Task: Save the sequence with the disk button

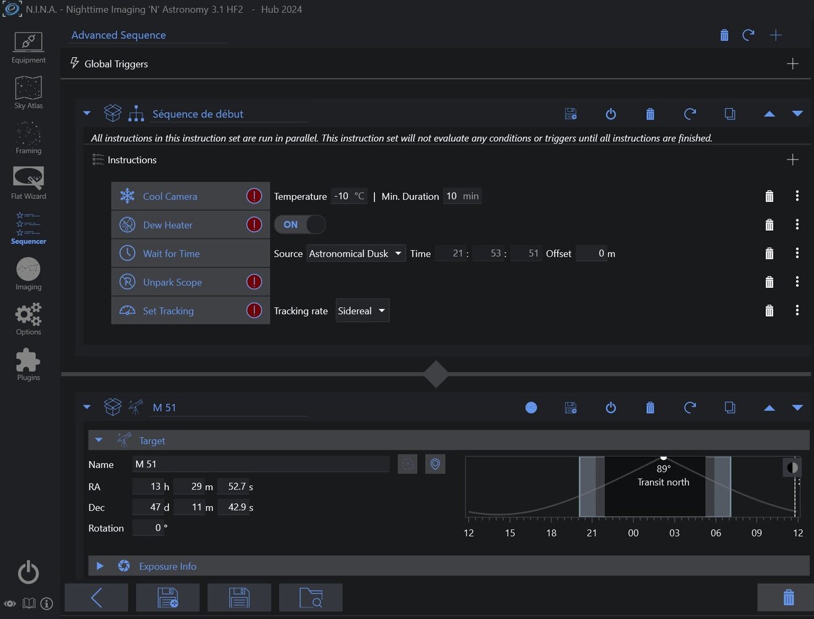Action: pyautogui.click(x=239, y=597)
